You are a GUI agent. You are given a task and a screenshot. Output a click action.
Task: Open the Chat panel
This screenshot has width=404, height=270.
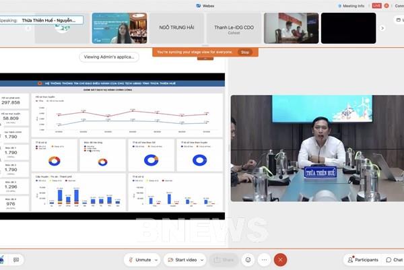[x=395, y=260]
